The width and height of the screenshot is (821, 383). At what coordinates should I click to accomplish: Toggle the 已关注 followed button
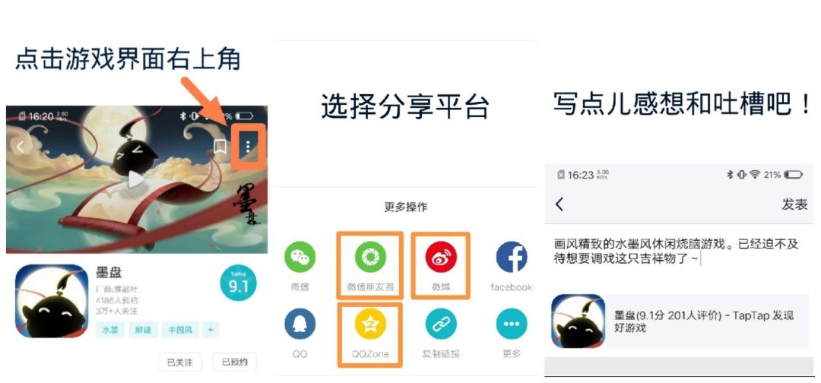point(179,362)
